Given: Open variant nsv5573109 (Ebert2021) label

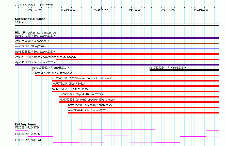Looking at the screenshot, I should (x=68, y=84).
